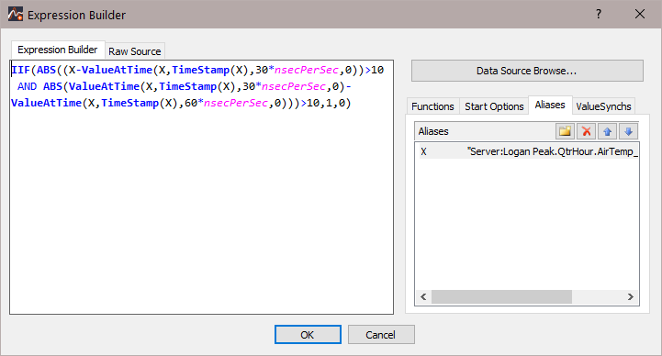Click the horizontal scrollbar thumb in Aliases
662x356 pixels.
501,296
